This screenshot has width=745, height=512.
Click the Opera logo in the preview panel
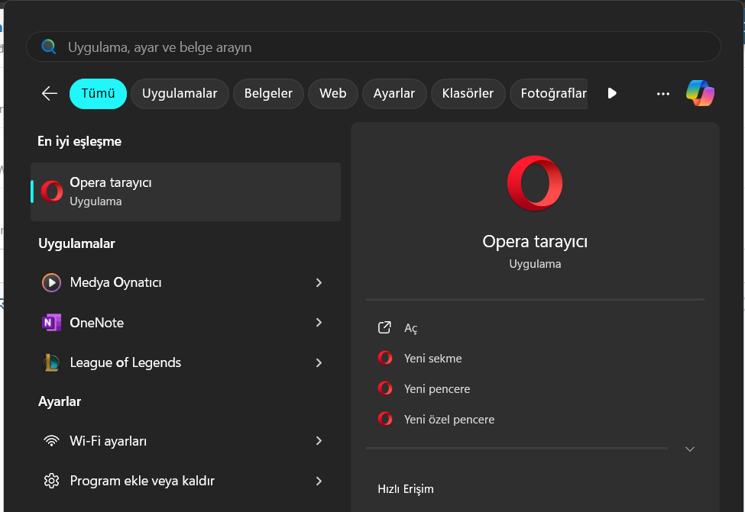(x=535, y=182)
